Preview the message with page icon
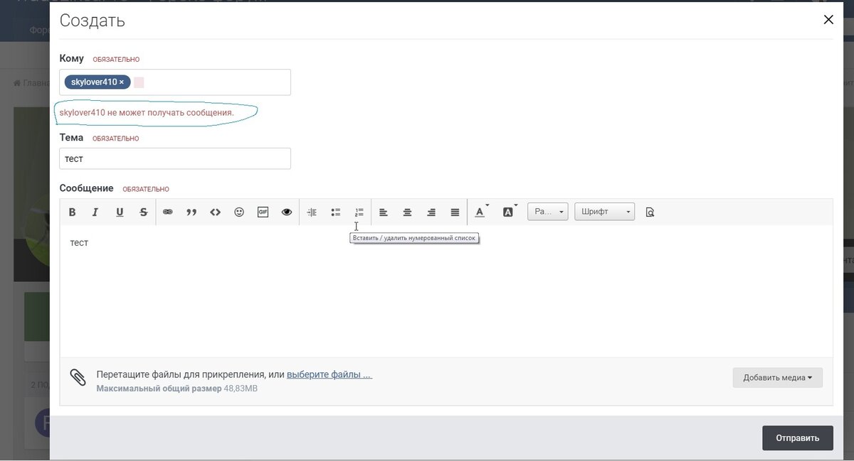 coord(650,212)
